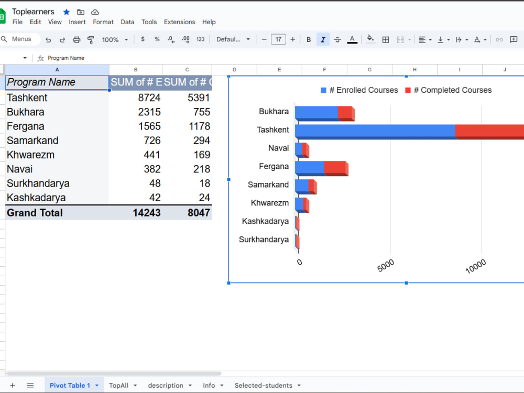Select the cell with value 8724
The image size is (524, 393).
136,97
